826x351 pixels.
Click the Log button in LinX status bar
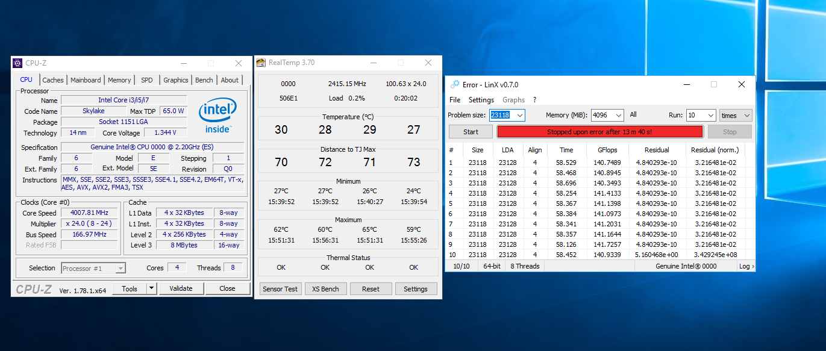[746, 266]
